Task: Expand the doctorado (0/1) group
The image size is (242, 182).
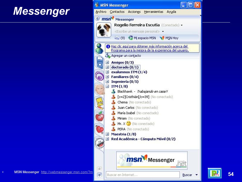Action: 107,67
